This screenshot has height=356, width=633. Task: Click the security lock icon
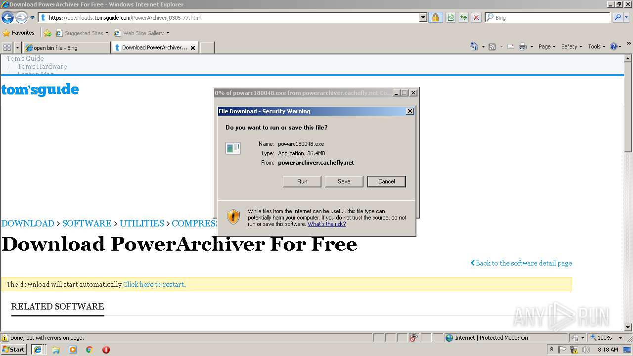pyautogui.click(x=435, y=17)
